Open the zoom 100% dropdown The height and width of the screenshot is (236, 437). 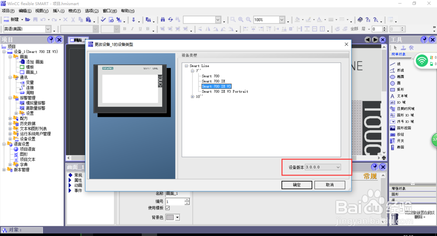click(282, 20)
